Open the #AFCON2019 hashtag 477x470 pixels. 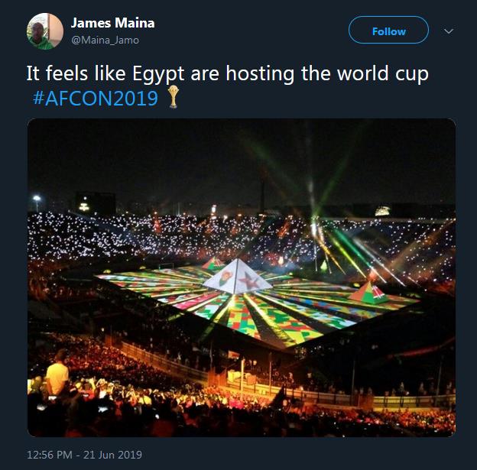tap(96, 99)
